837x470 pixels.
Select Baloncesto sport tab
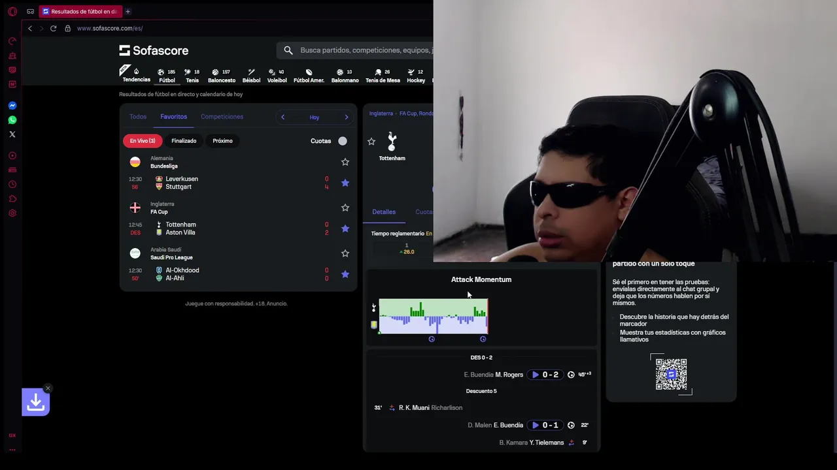(222, 76)
